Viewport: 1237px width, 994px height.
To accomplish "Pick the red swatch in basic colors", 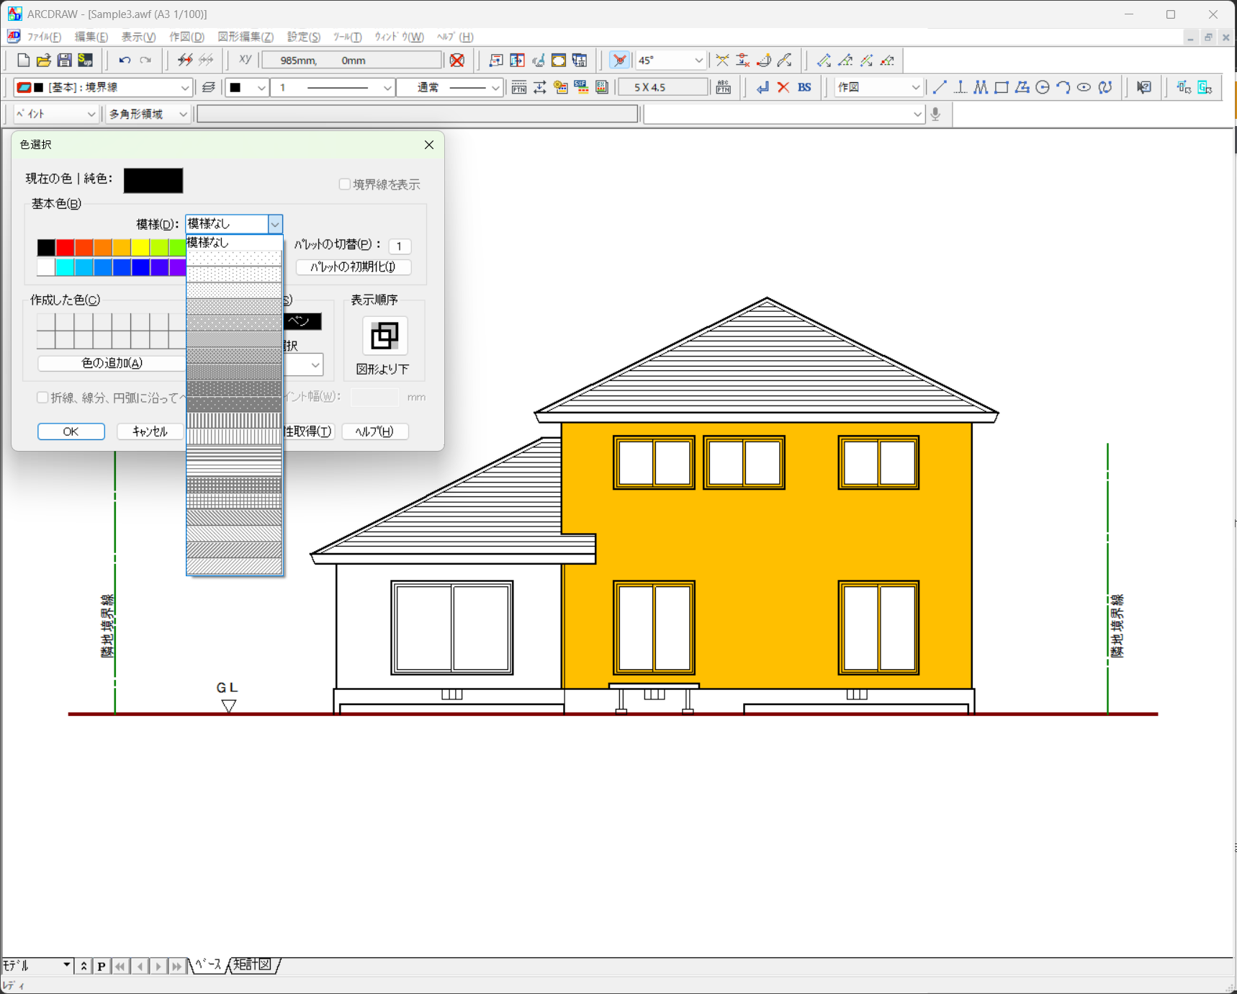I will (65, 248).
